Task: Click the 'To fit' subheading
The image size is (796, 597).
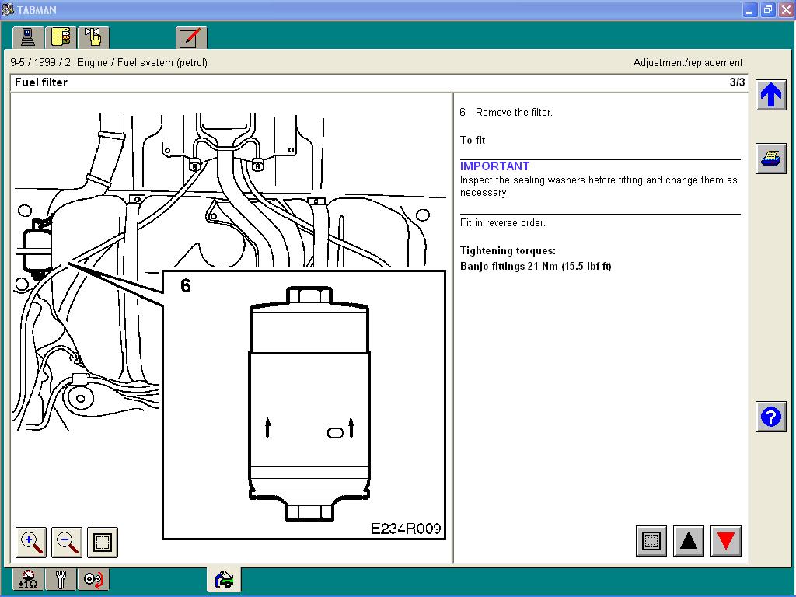Action: point(473,140)
